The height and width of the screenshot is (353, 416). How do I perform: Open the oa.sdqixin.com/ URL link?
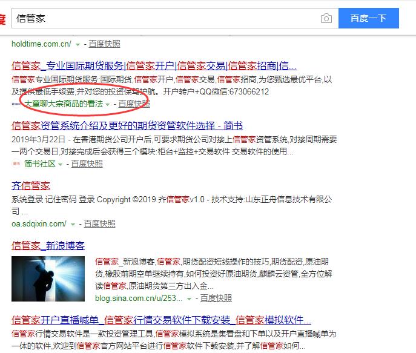click(x=39, y=224)
